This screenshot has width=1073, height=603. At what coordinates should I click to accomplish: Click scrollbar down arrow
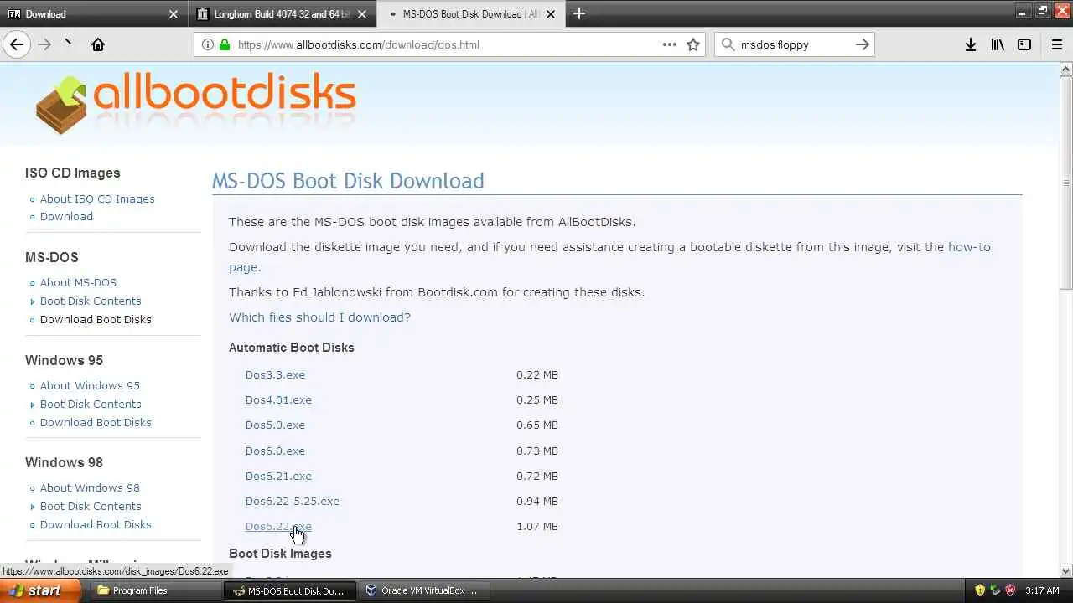pos(1066,571)
